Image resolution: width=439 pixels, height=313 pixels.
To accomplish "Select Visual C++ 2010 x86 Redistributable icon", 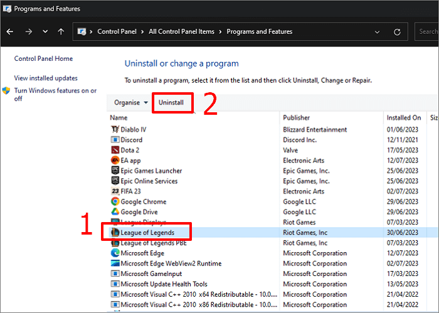I will click(x=115, y=305).
